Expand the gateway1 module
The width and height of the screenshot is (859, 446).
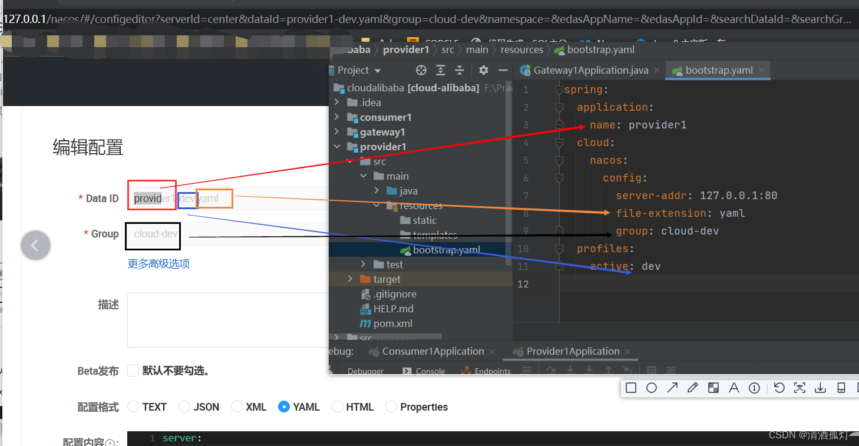pyautogui.click(x=337, y=132)
